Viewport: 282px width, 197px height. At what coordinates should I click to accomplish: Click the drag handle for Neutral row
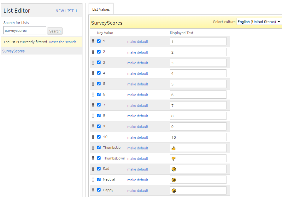[x=93, y=180]
